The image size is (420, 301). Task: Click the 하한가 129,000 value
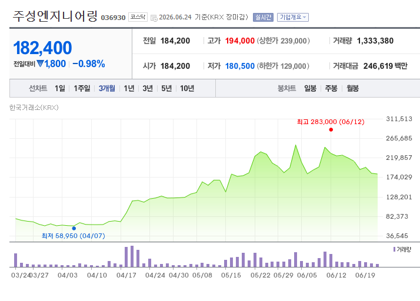[283, 66]
